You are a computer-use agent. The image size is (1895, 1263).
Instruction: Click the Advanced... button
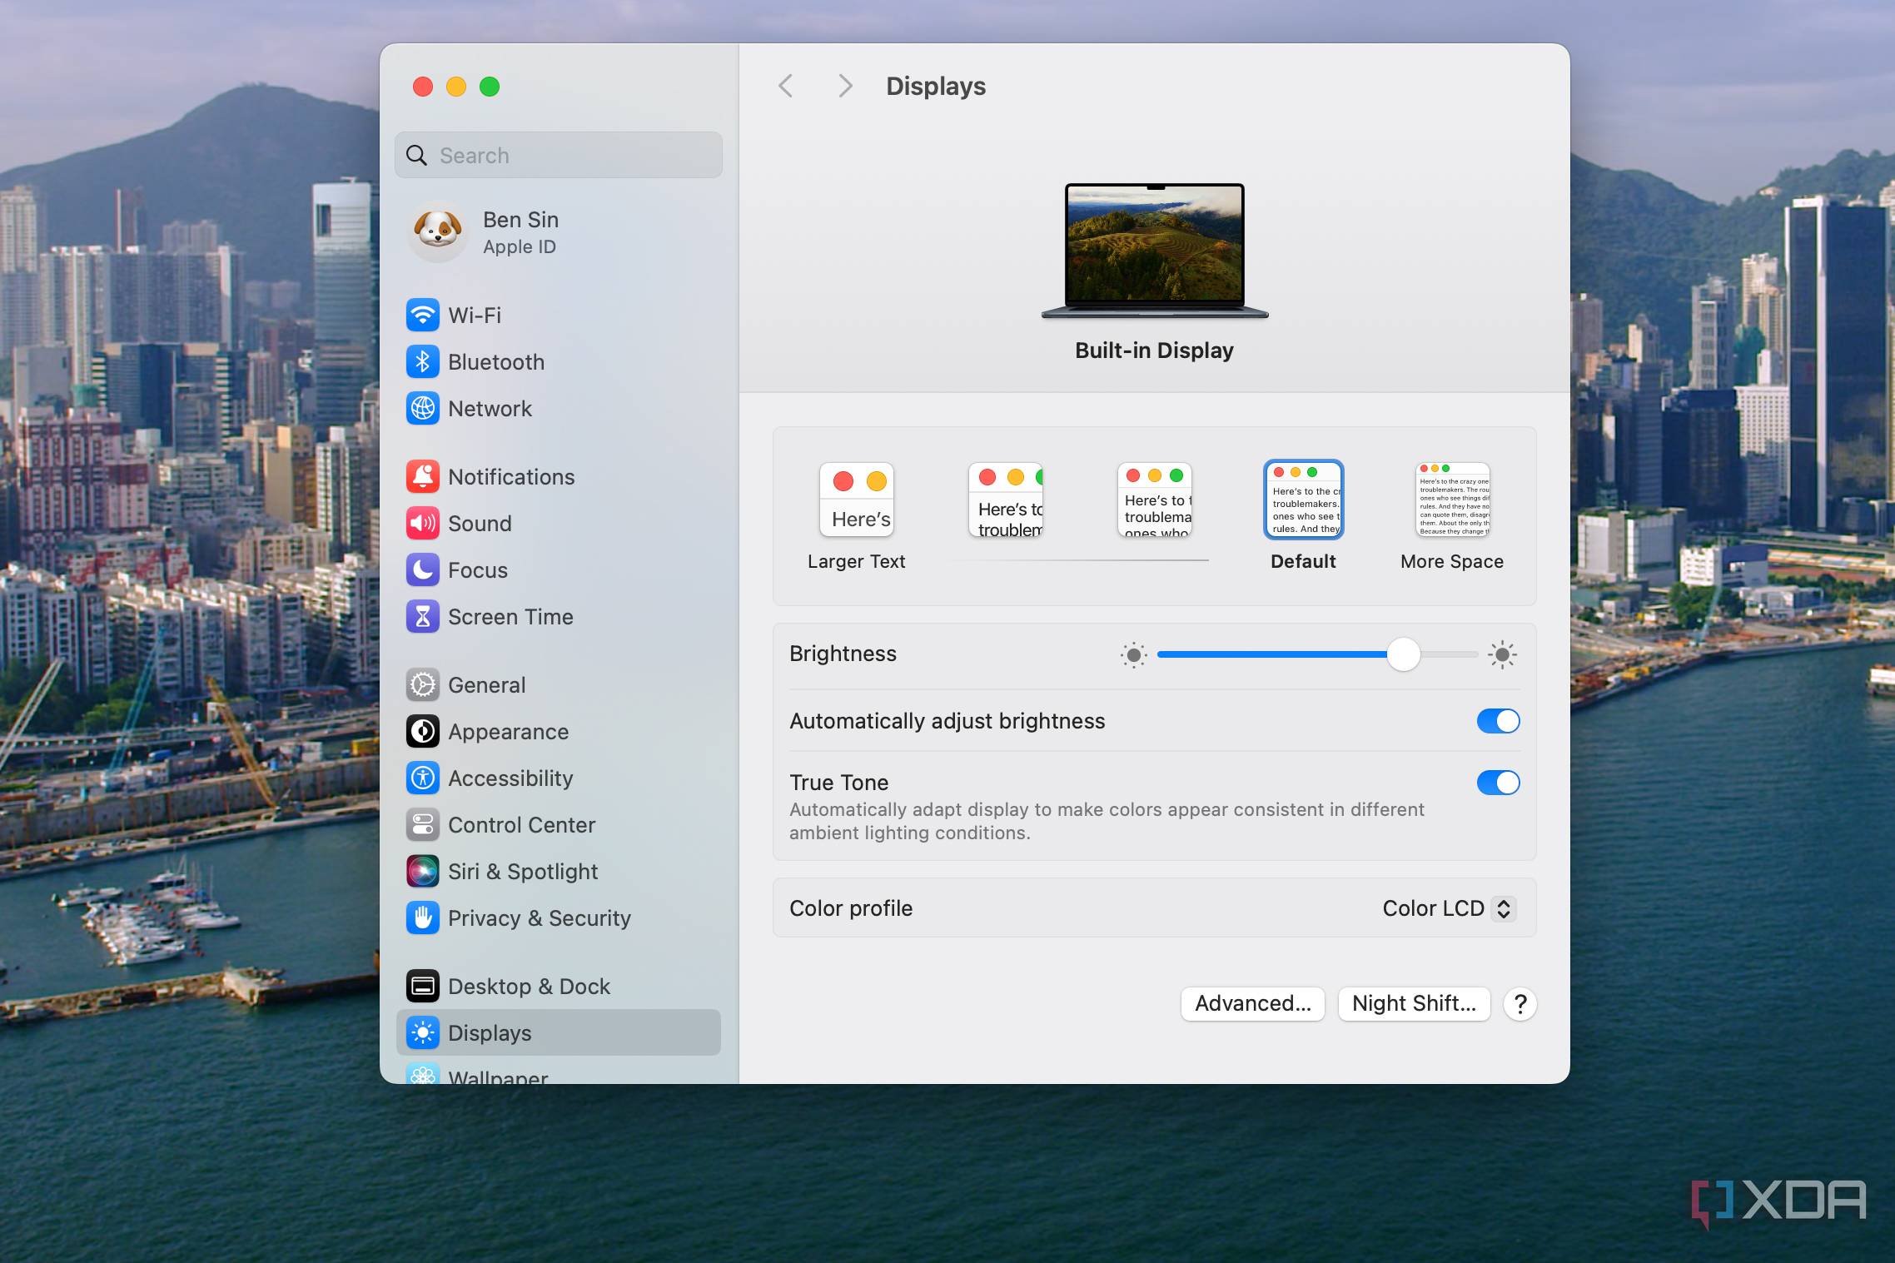[1252, 1003]
